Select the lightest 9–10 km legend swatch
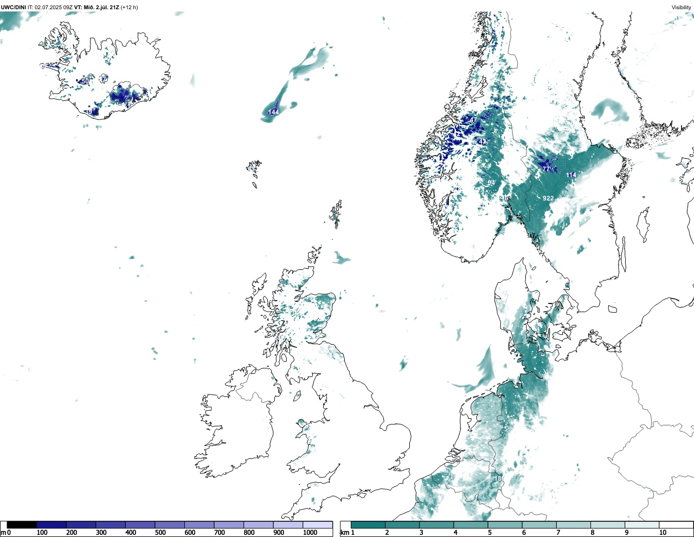This screenshot has height=537, width=694. tap(642, 525)
